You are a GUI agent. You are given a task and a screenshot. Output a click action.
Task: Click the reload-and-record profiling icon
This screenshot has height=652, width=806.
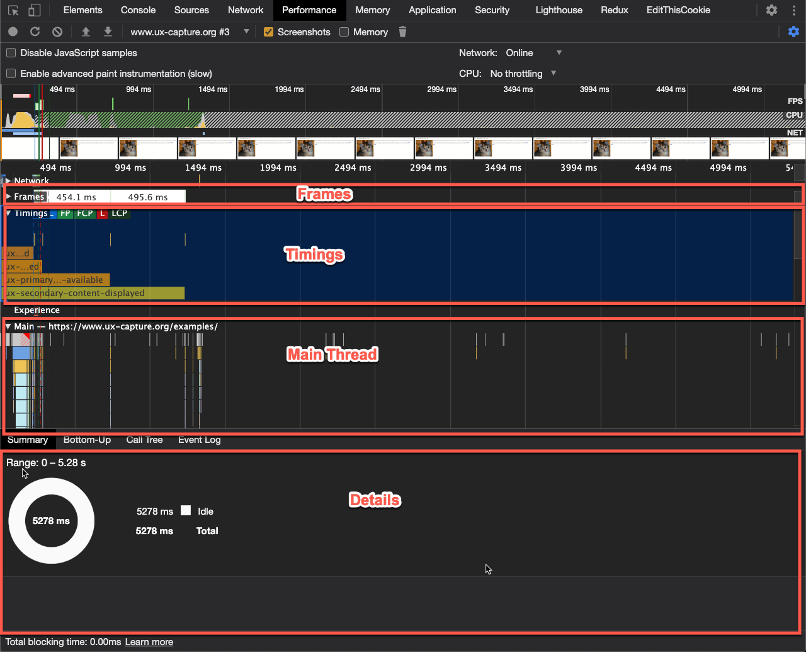point(35,31)
